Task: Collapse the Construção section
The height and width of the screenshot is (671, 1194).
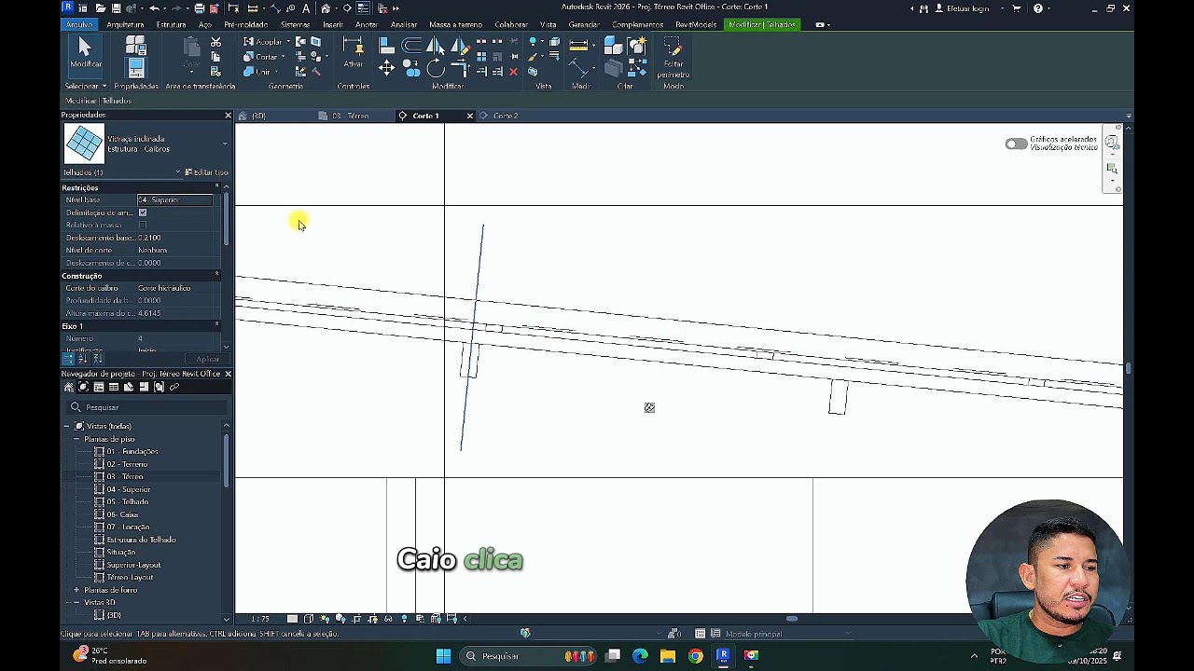Action: (x=216, y=276)
